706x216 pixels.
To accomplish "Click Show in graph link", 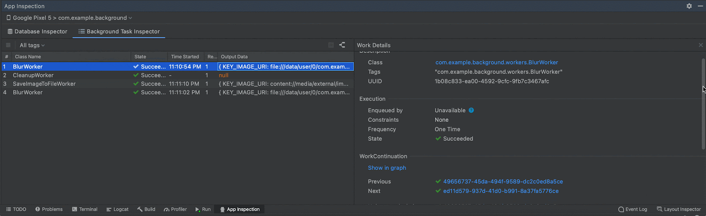I will [x=387, y=168].
